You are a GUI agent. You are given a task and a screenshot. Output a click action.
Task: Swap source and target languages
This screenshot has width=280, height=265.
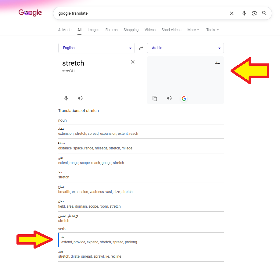141,48
